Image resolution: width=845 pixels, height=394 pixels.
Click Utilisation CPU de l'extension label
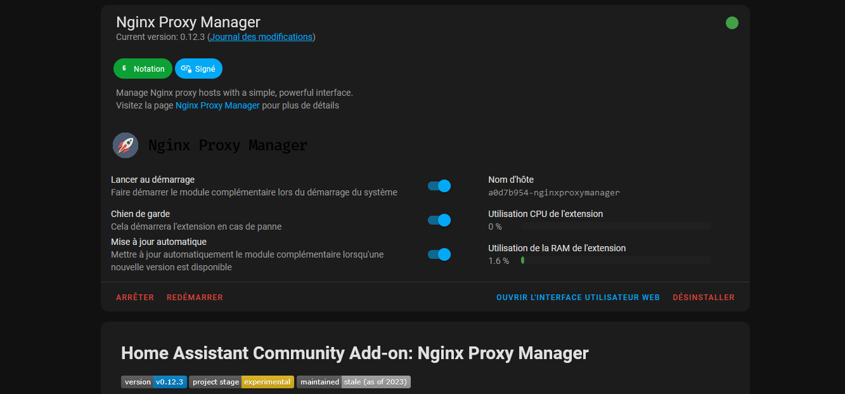tap(546, 214)
